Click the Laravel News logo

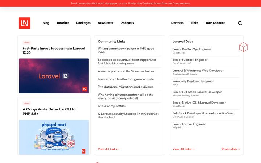click(25, 23)
